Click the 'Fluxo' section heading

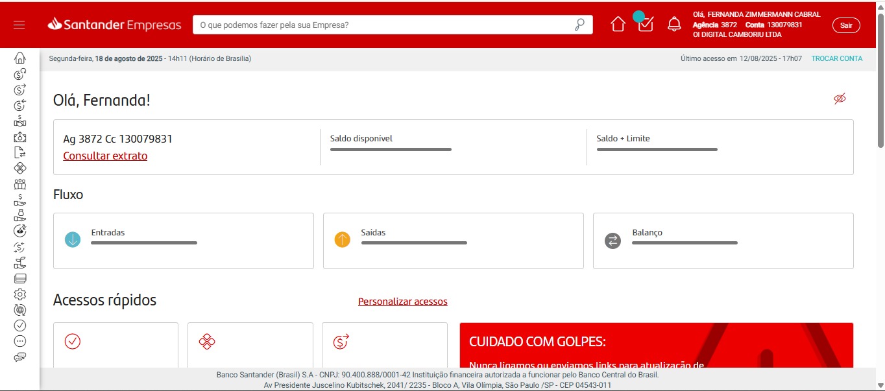68,194
